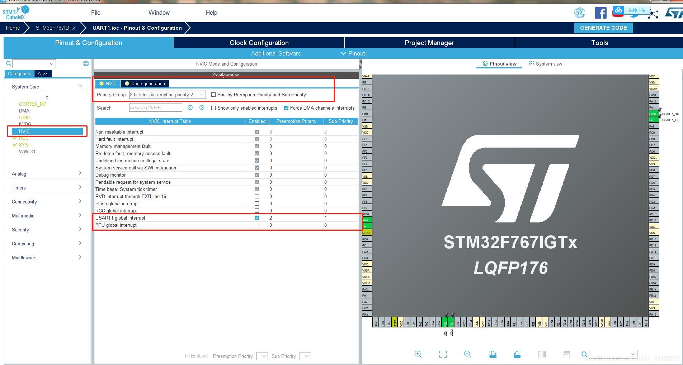Image resolution: width=683 pixels, height=365 pixels.
Task: Select the USART1 global interrupt row
Action: [226, 218]
